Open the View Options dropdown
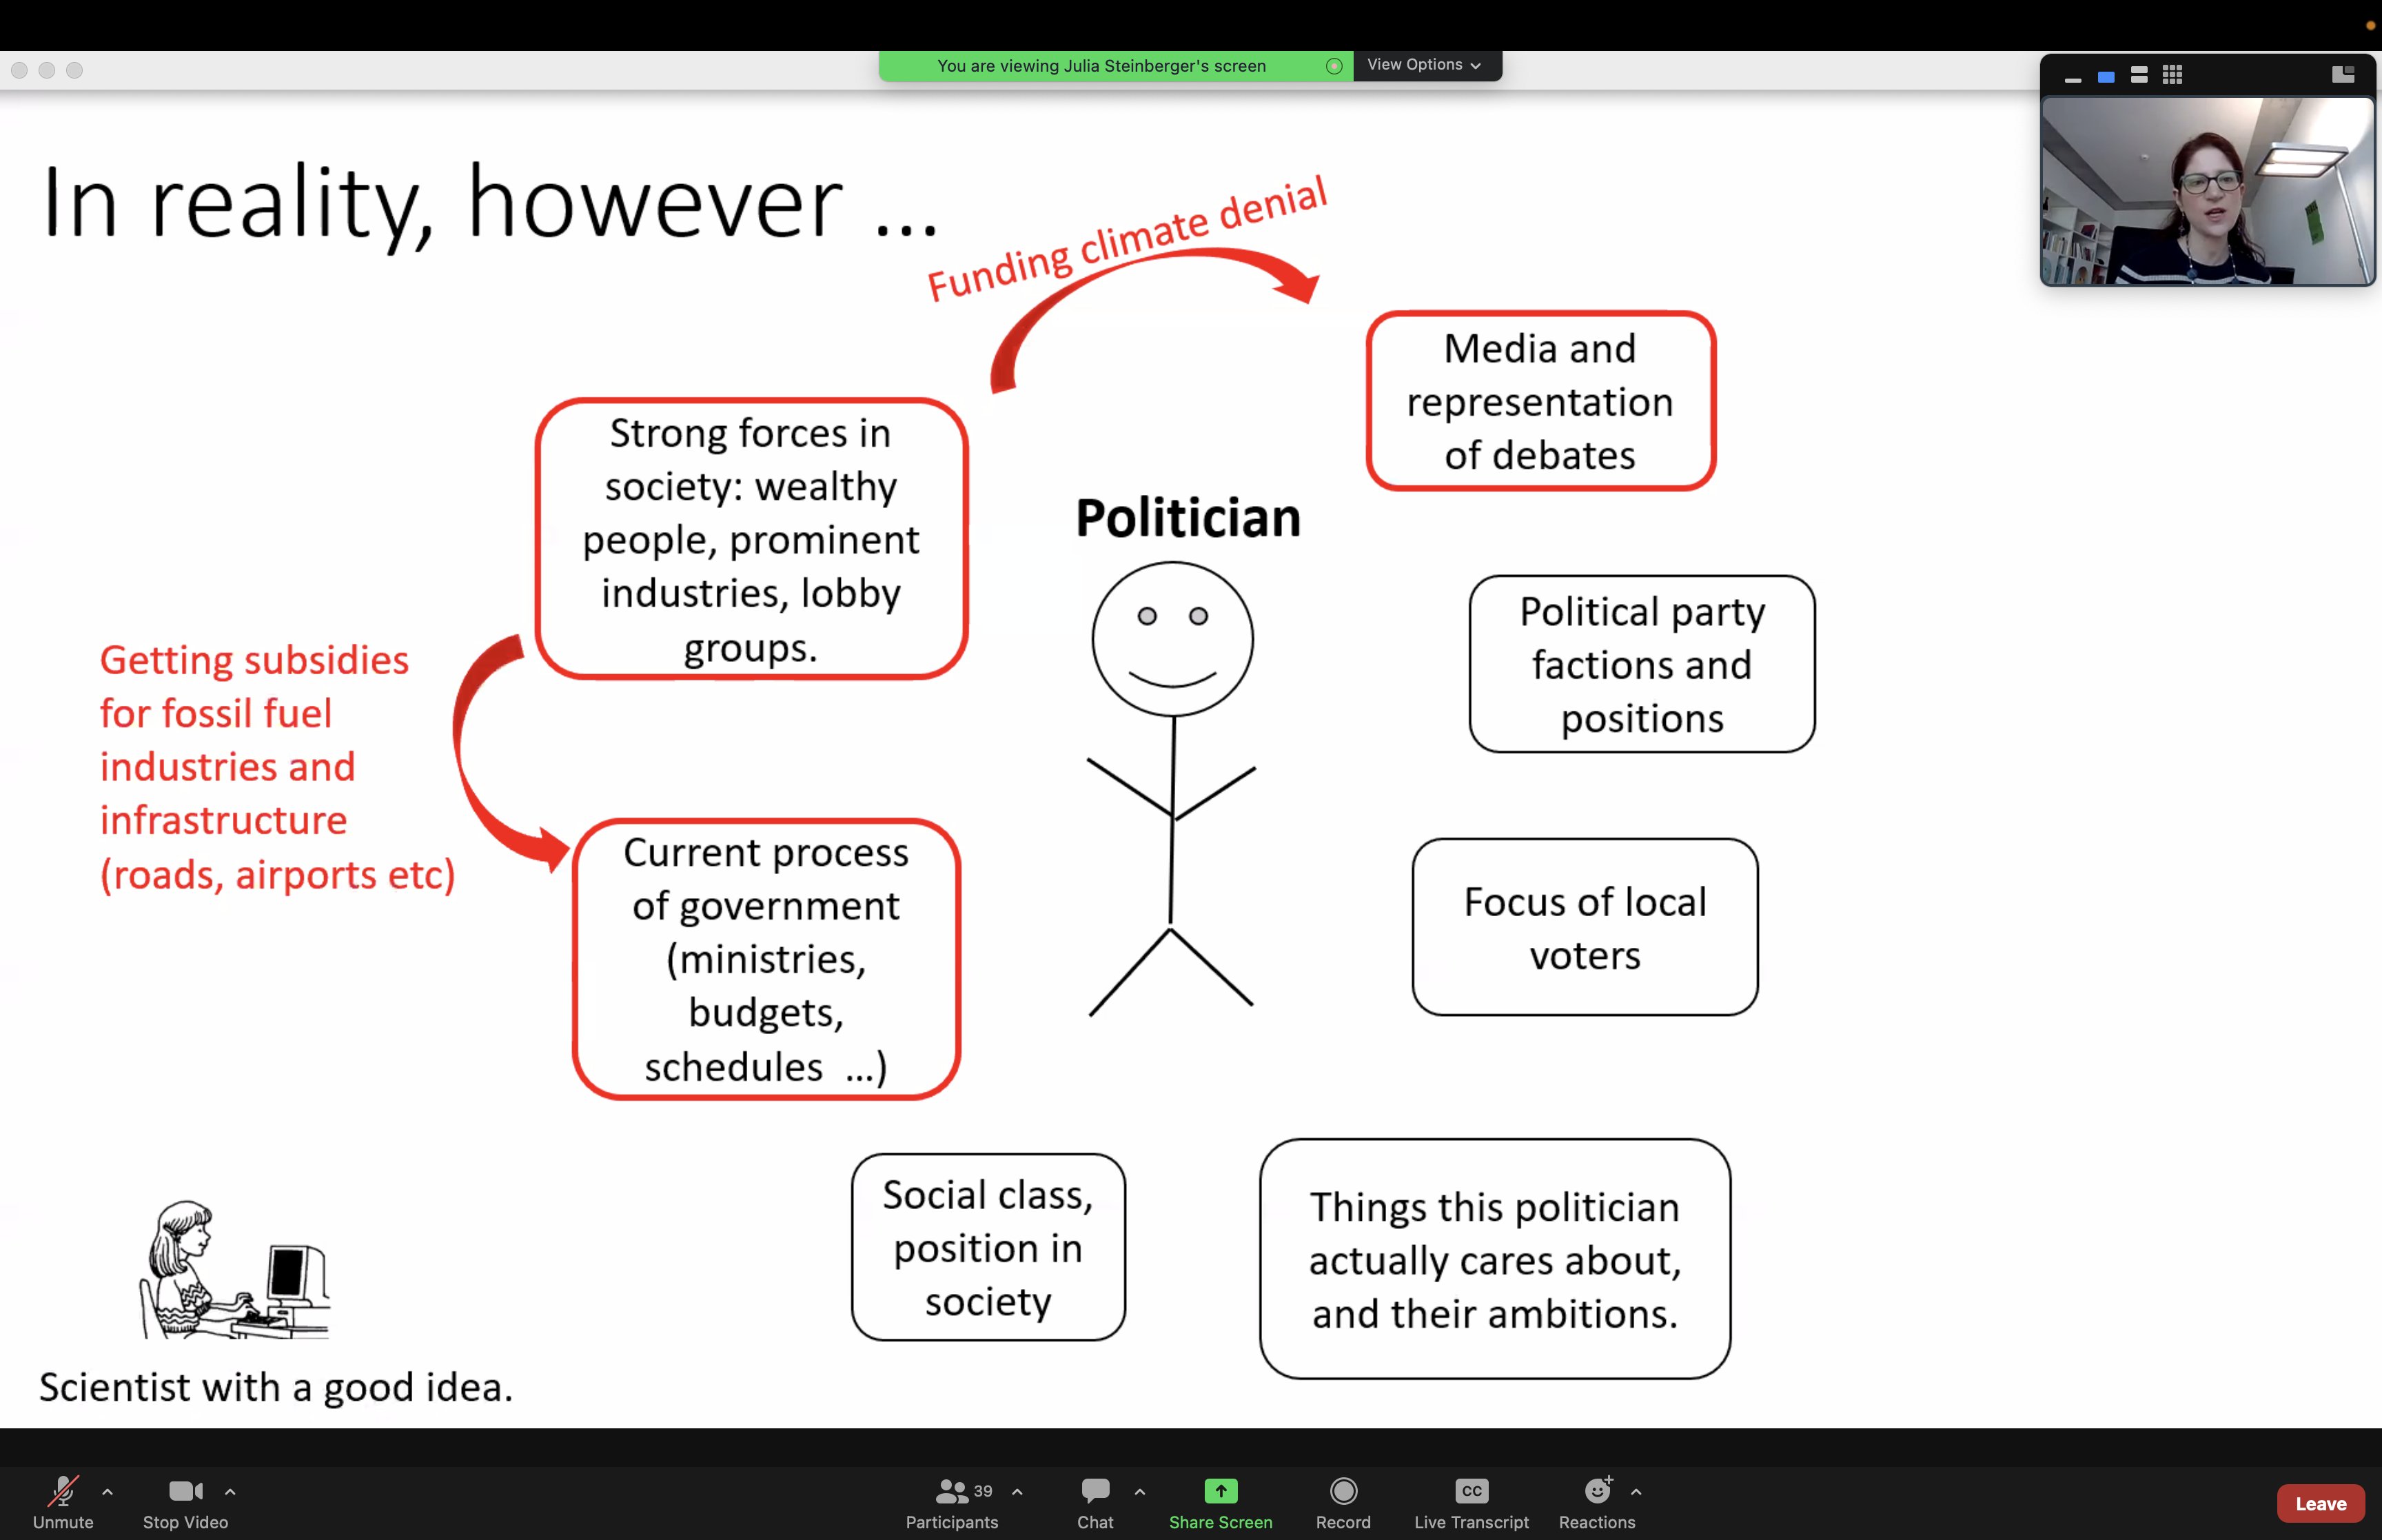The width and height of the screenshot is (2382, 1540). 1427,65
